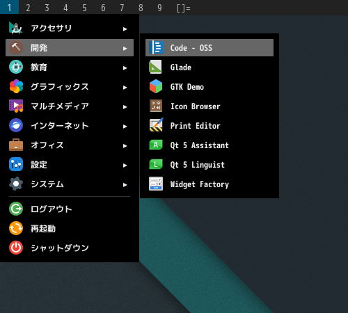The width and height of the screenshot is (348, 313).
Task: Click the '設定' label
Action: [x=39, y=165]
